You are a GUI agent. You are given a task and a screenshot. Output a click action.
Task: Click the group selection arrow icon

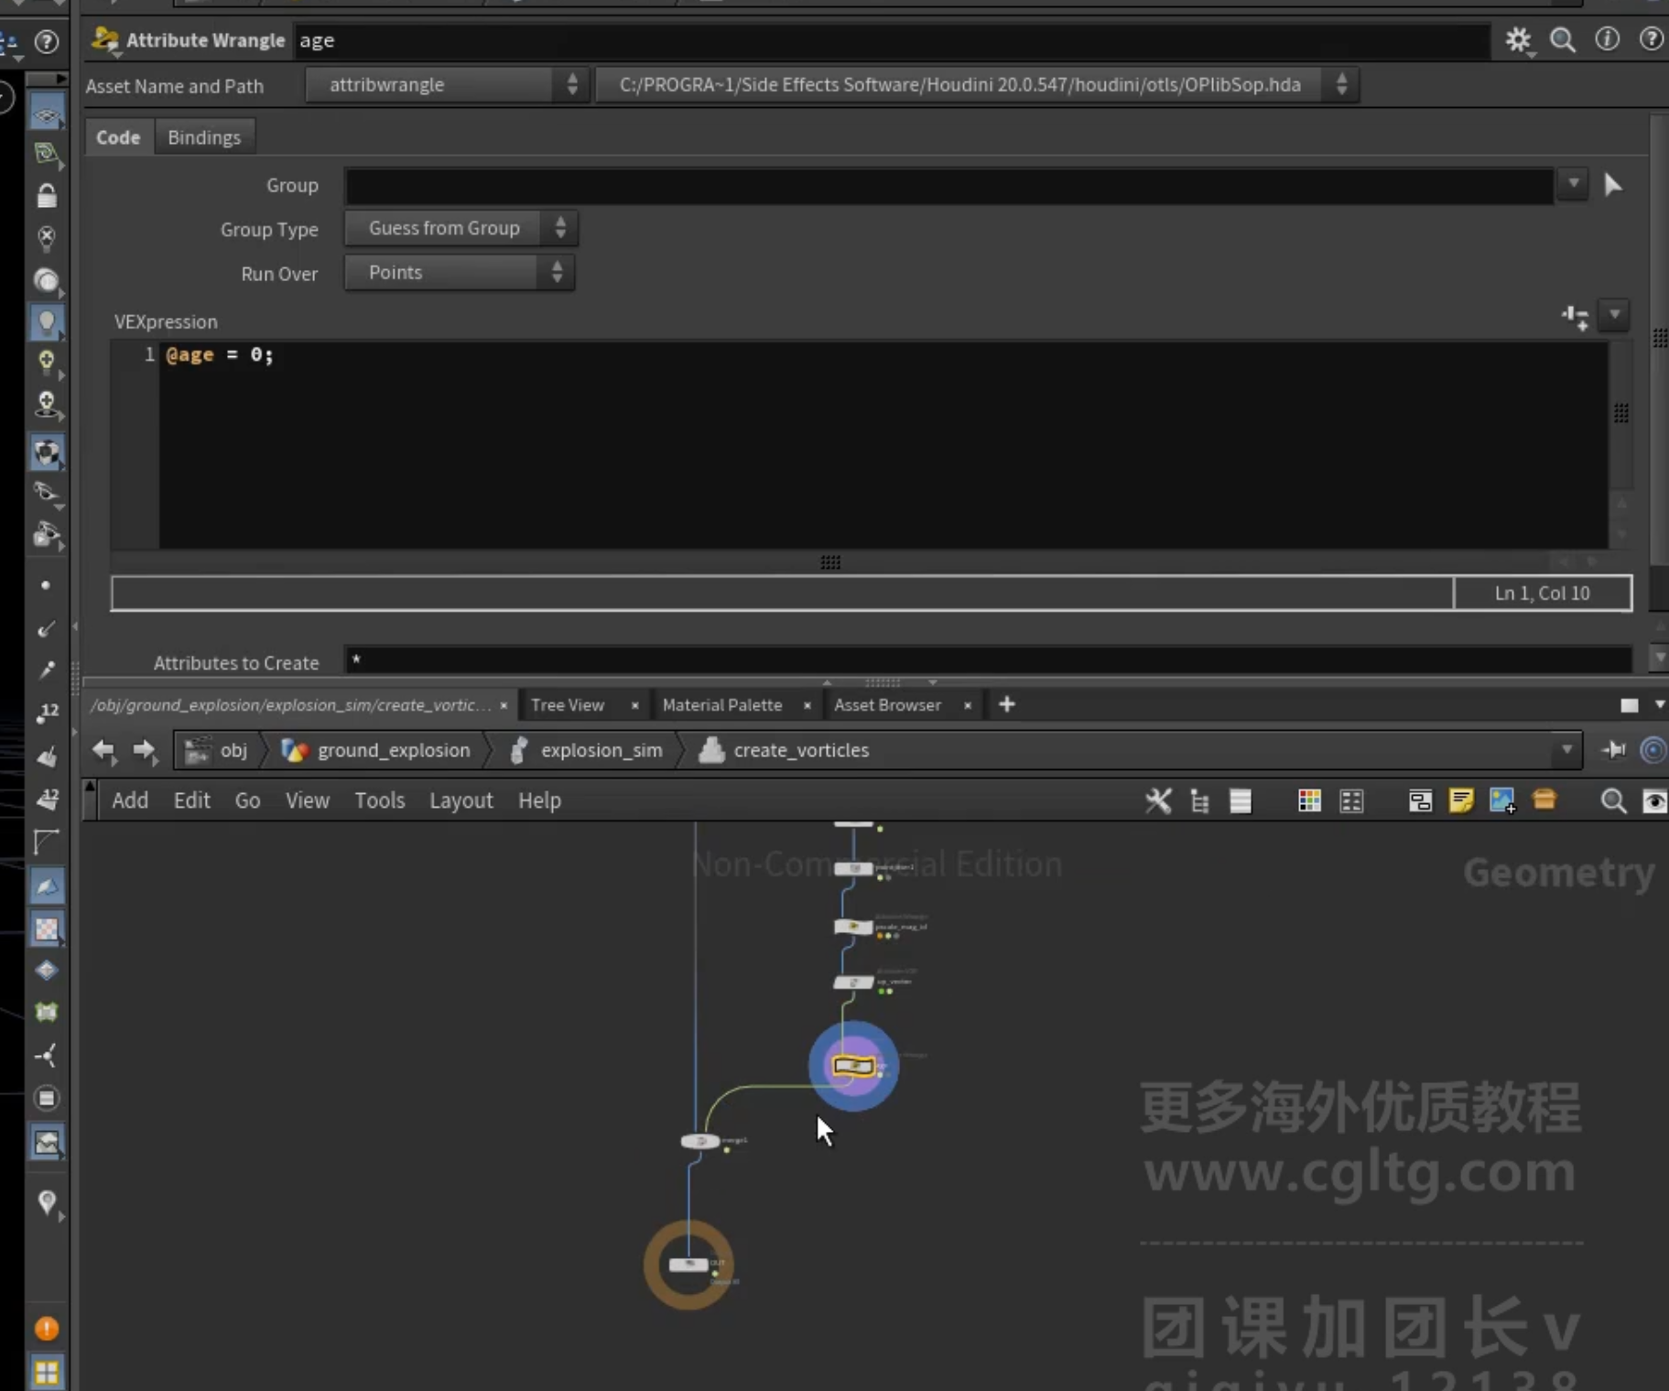click(x=1613, y=186)
